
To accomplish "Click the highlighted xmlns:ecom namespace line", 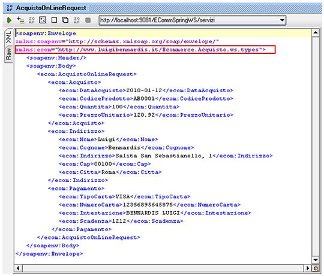I will coord(145,50).
